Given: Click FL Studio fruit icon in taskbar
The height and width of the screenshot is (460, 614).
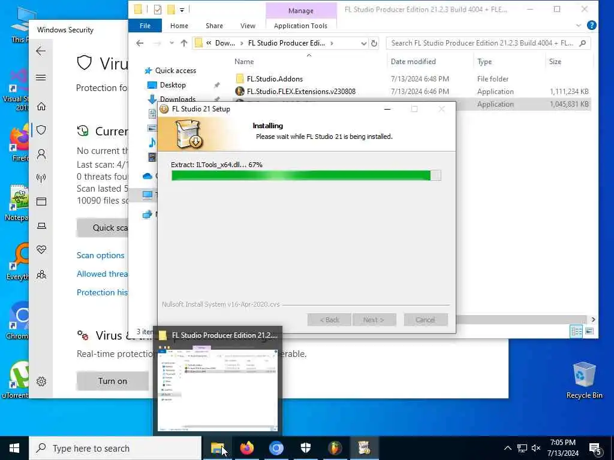Looking at the screenshot, I should pyautogui.click(x=335, y=448).
